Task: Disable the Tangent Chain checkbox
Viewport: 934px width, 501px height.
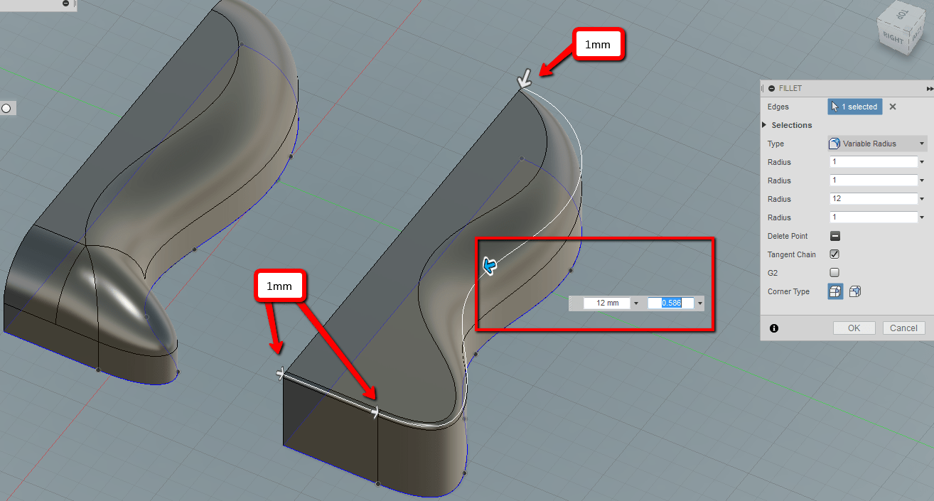Action: (x=834, y=254)
